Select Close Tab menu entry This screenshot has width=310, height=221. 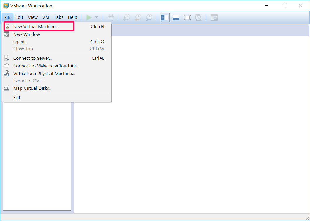(x=57, y=49)
